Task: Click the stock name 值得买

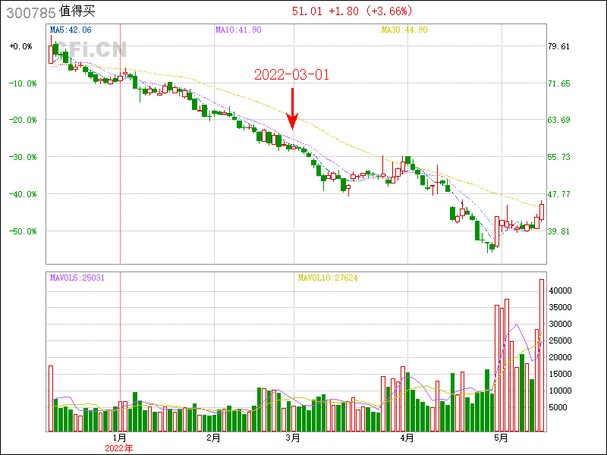Action: (x=77, y=12)
